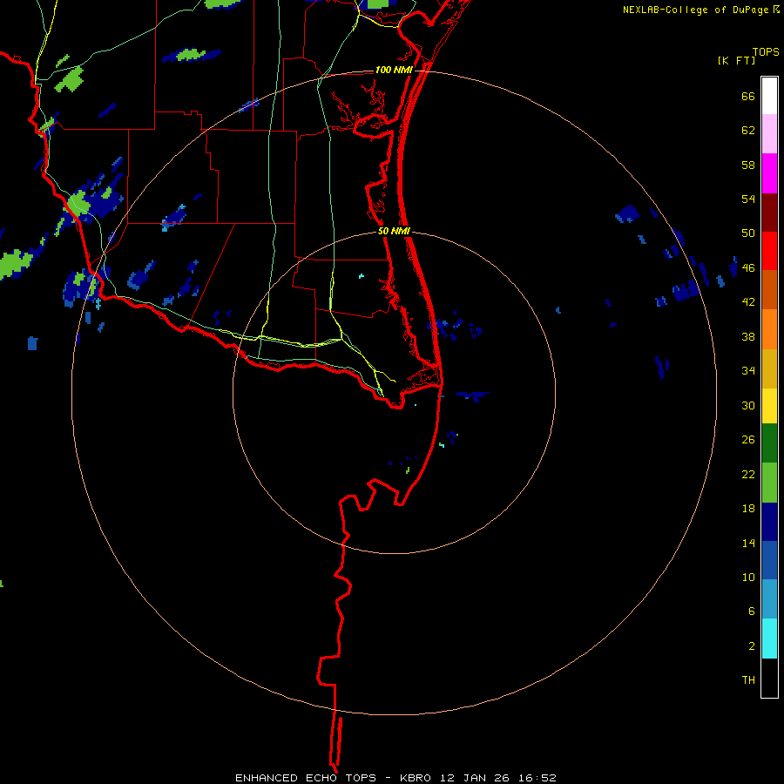Click the 18 legend value
The height and width of the screenshot is (784, 784).
point(748,509)
